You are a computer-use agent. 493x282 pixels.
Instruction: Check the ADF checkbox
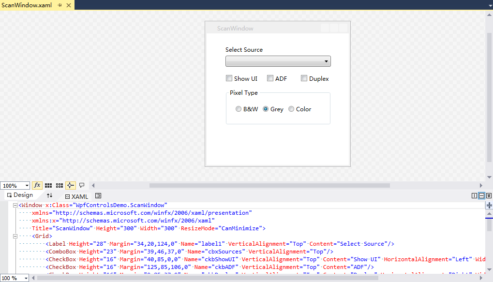[270, 78]
